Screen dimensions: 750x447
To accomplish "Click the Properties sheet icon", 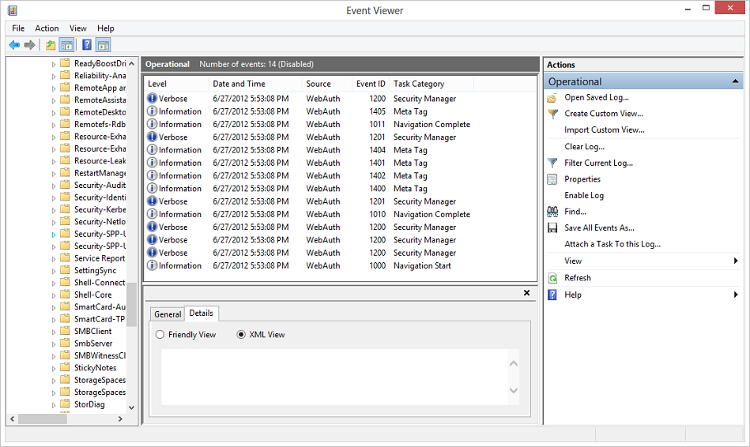I will coord(552,179).
